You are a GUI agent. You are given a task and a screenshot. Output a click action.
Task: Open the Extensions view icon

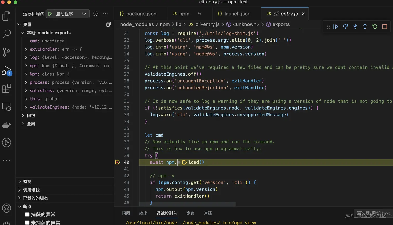6,89
